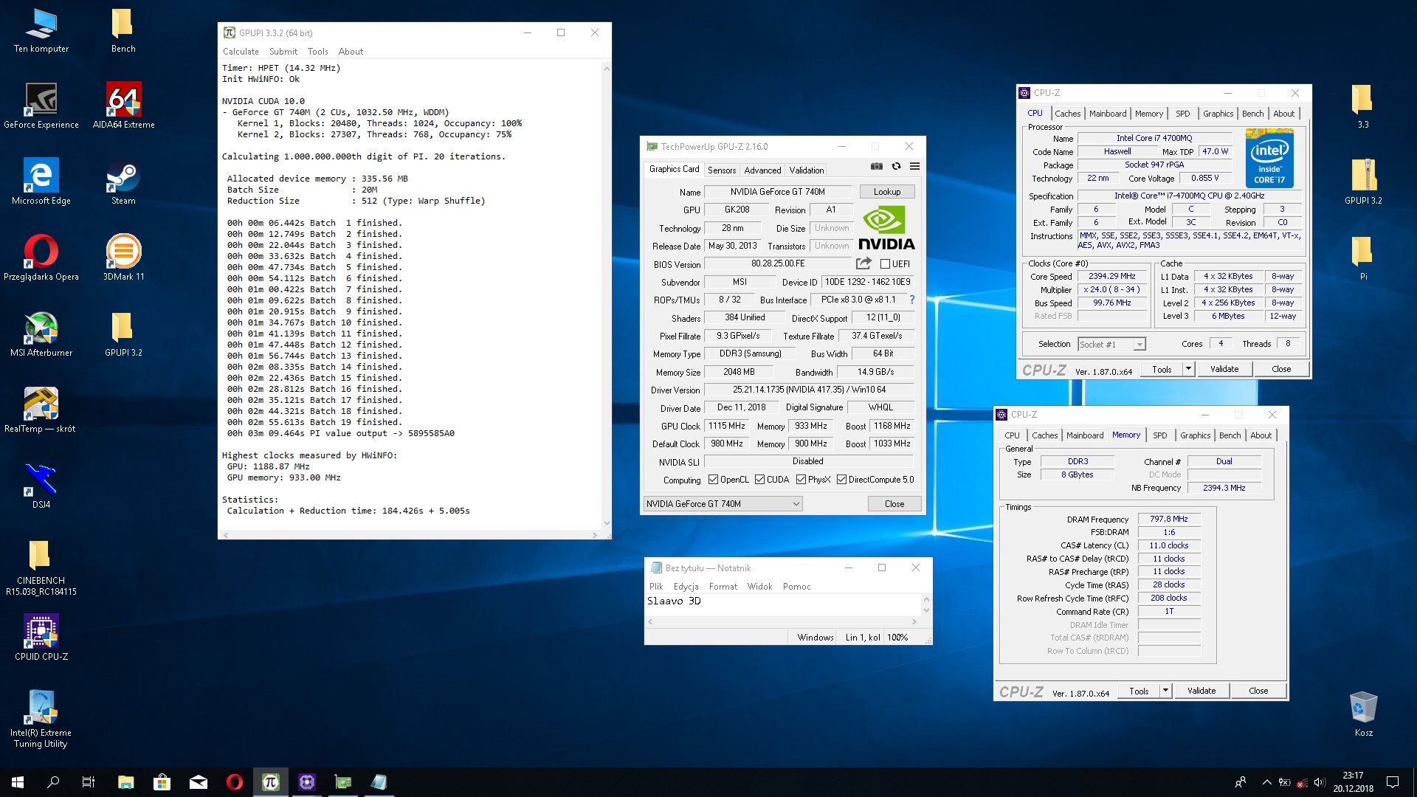Open the GPUPI 3.2 zip archive icon

click(x=1362, y=182)
